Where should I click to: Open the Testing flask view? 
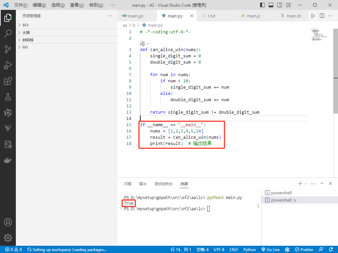pos(8,97)
